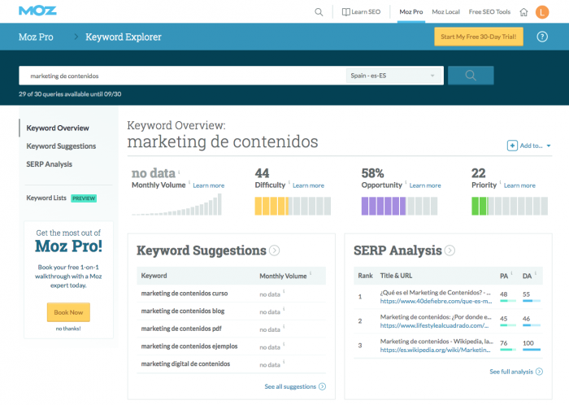This screenshot has width=569, height=405.
Task: Click the Monthly Volume histogram chart
Action: coord(176,205)
